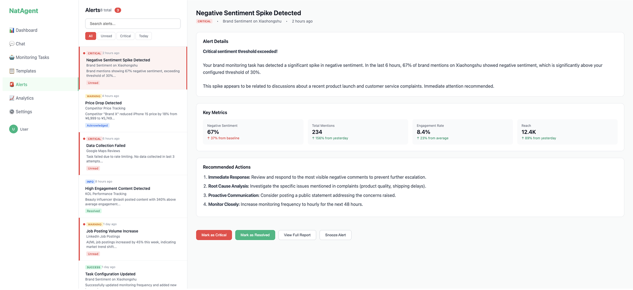Image resolution: width=633 pixels, height=290 pixels.
Task: Click the green User avatar icon
Action: coord(13,129)
